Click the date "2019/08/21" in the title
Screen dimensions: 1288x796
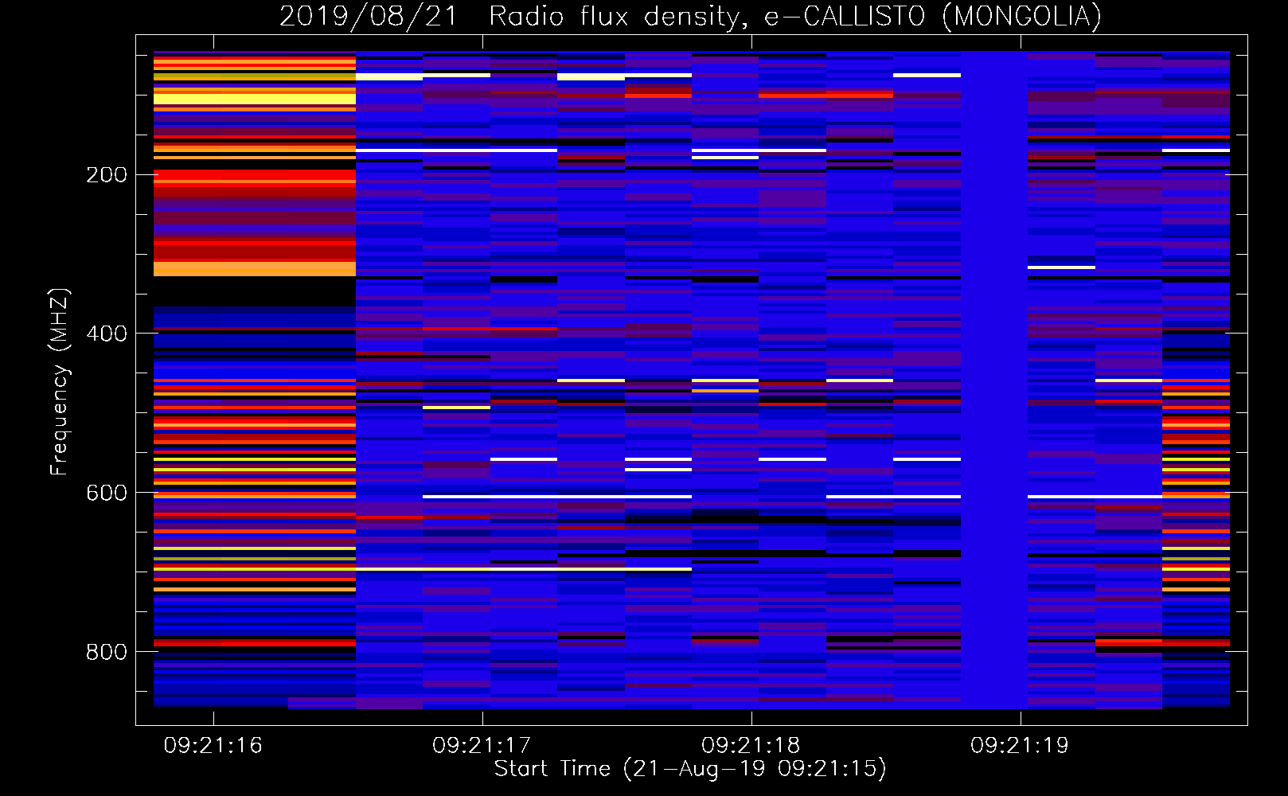[369, 16]
